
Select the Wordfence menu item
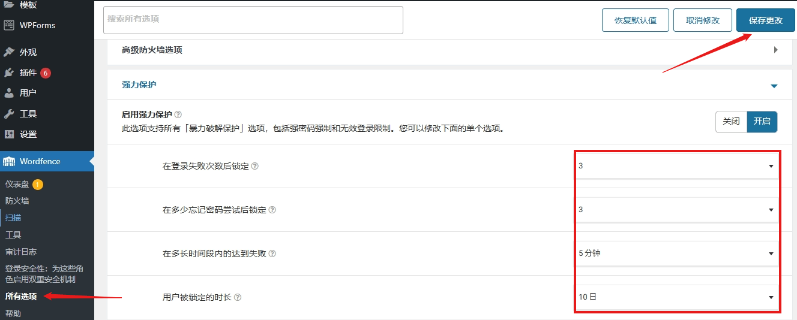(47, 161)
